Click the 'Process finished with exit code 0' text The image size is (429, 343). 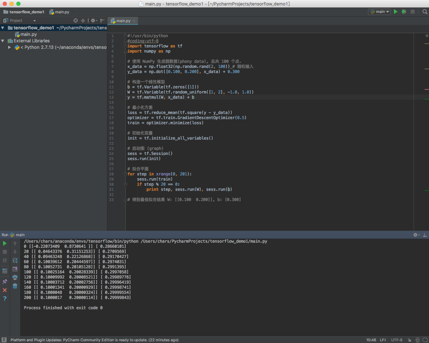[x=63, y=308]
